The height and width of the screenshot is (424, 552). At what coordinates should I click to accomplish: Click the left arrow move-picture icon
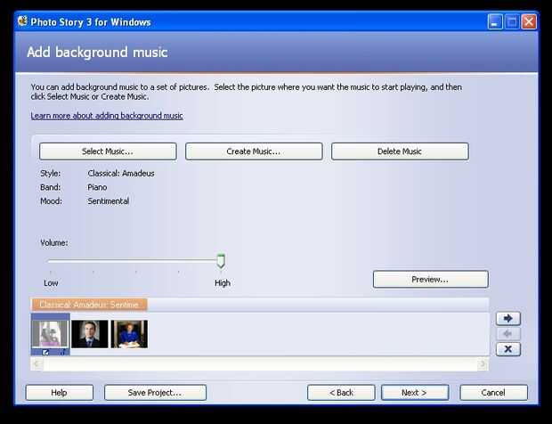(508, 333)
